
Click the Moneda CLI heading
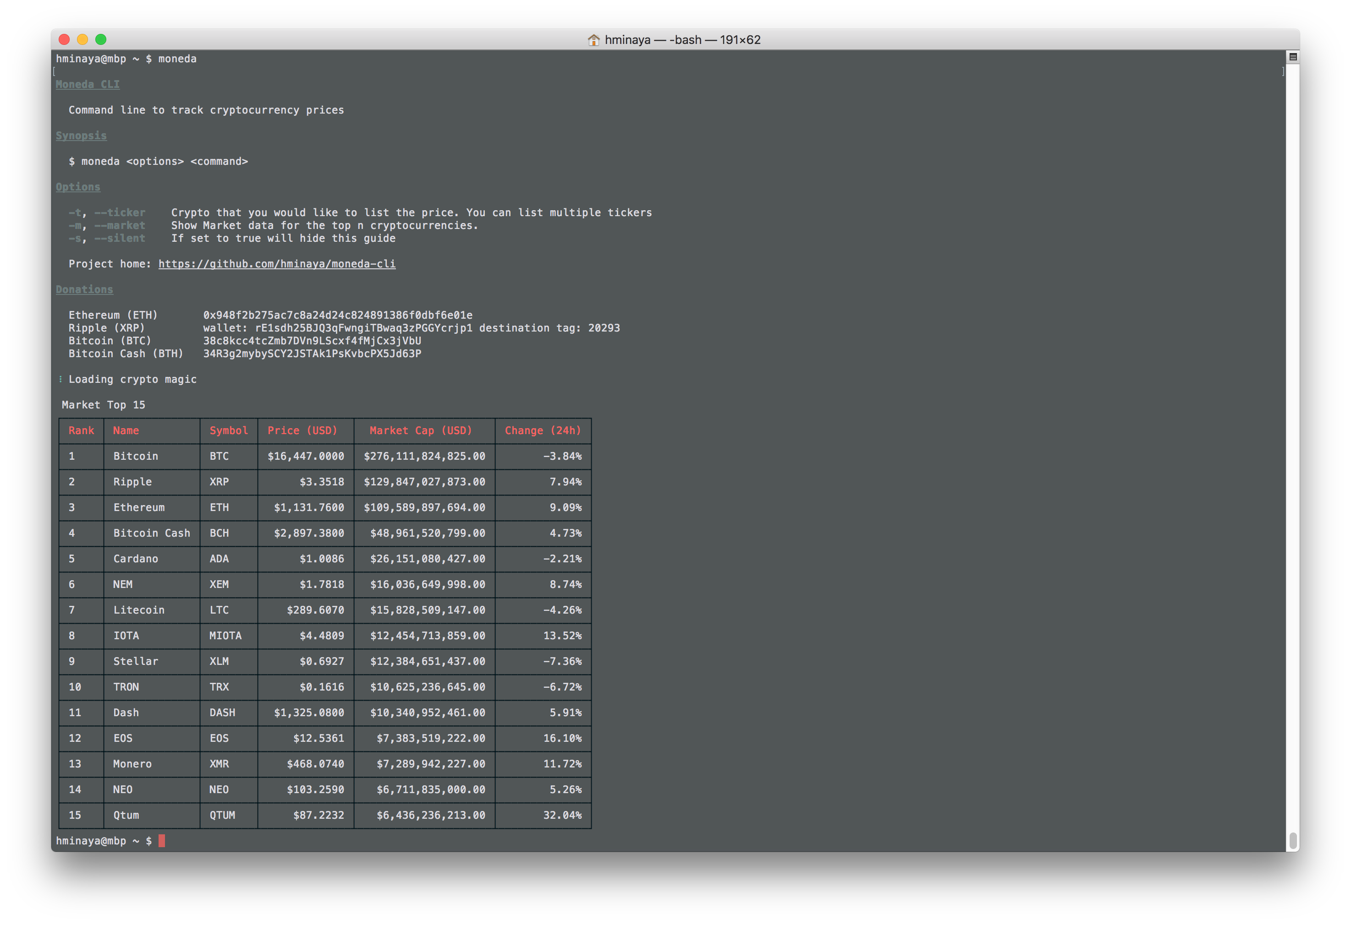pyautogui.click(x=88, y=84)
